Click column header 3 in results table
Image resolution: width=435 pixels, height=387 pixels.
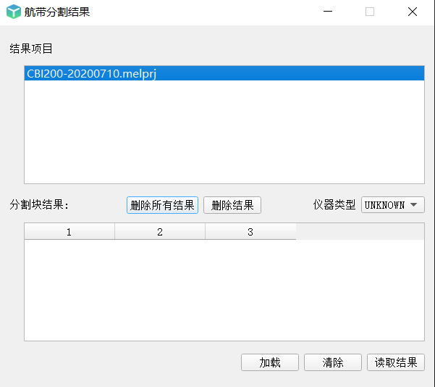(250, 231)
